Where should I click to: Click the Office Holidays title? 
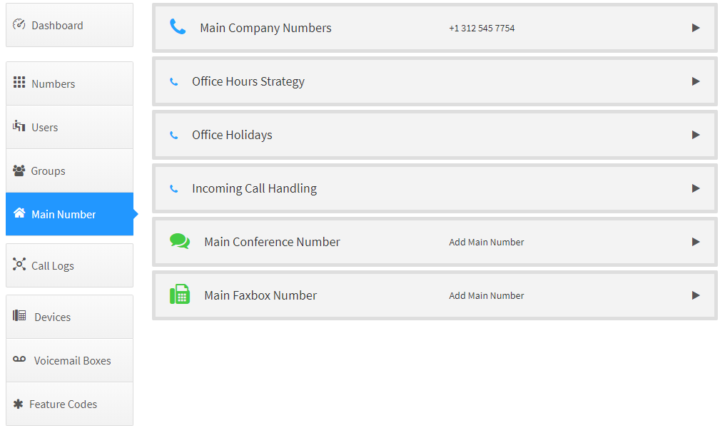[x=232, y=135]
